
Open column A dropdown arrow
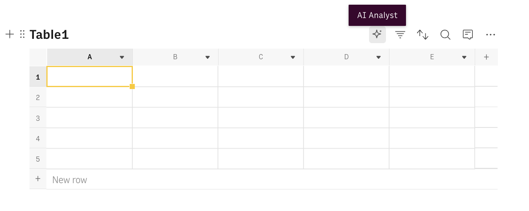[x=122, y=57]
